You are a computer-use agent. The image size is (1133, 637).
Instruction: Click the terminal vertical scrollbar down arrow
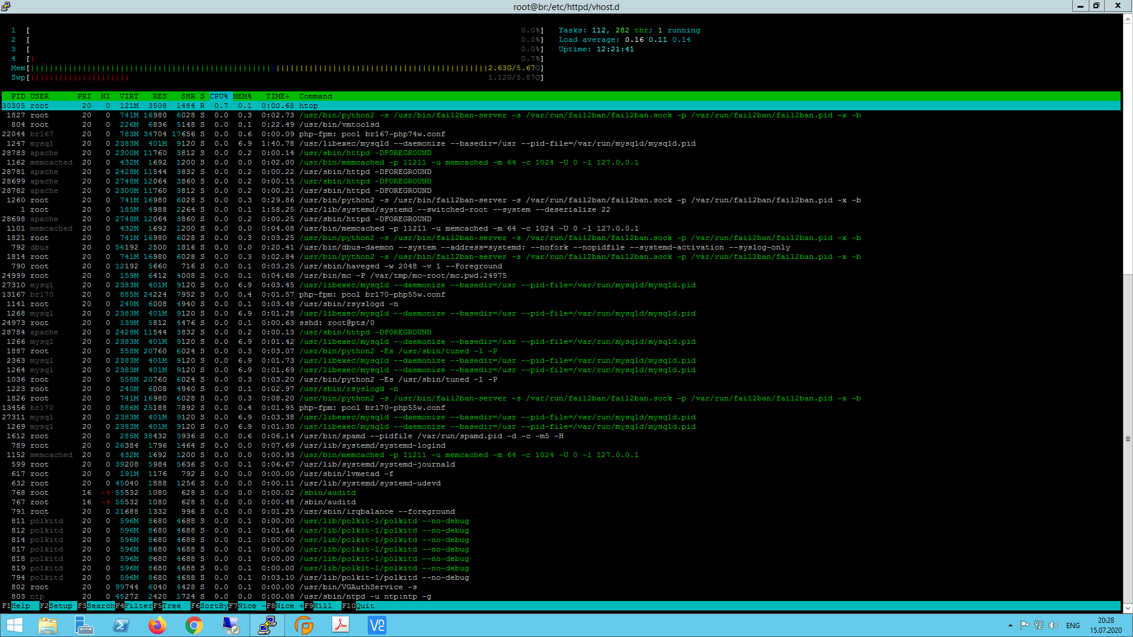pyautogui.click(x=1128, y=608)
